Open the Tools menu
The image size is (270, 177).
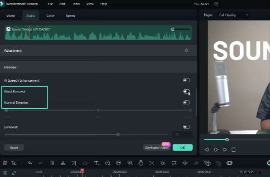click(76, 4)
